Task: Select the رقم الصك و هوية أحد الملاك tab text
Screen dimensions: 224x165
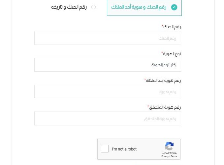Action: (x=139, y=7)
